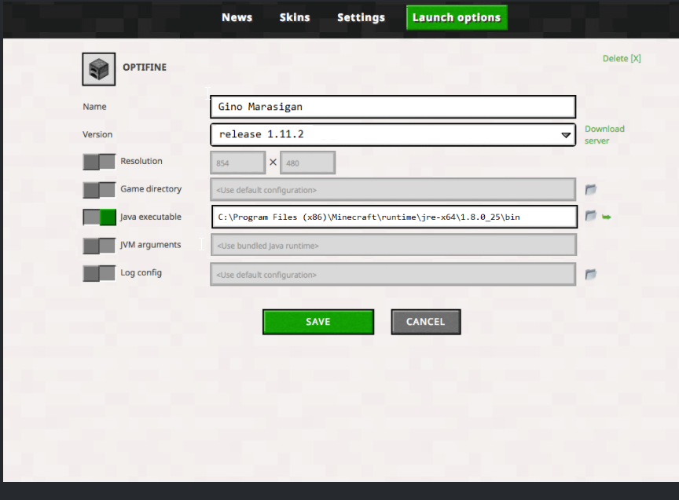Enable the JVM arguments toggle

click(98, 245)
